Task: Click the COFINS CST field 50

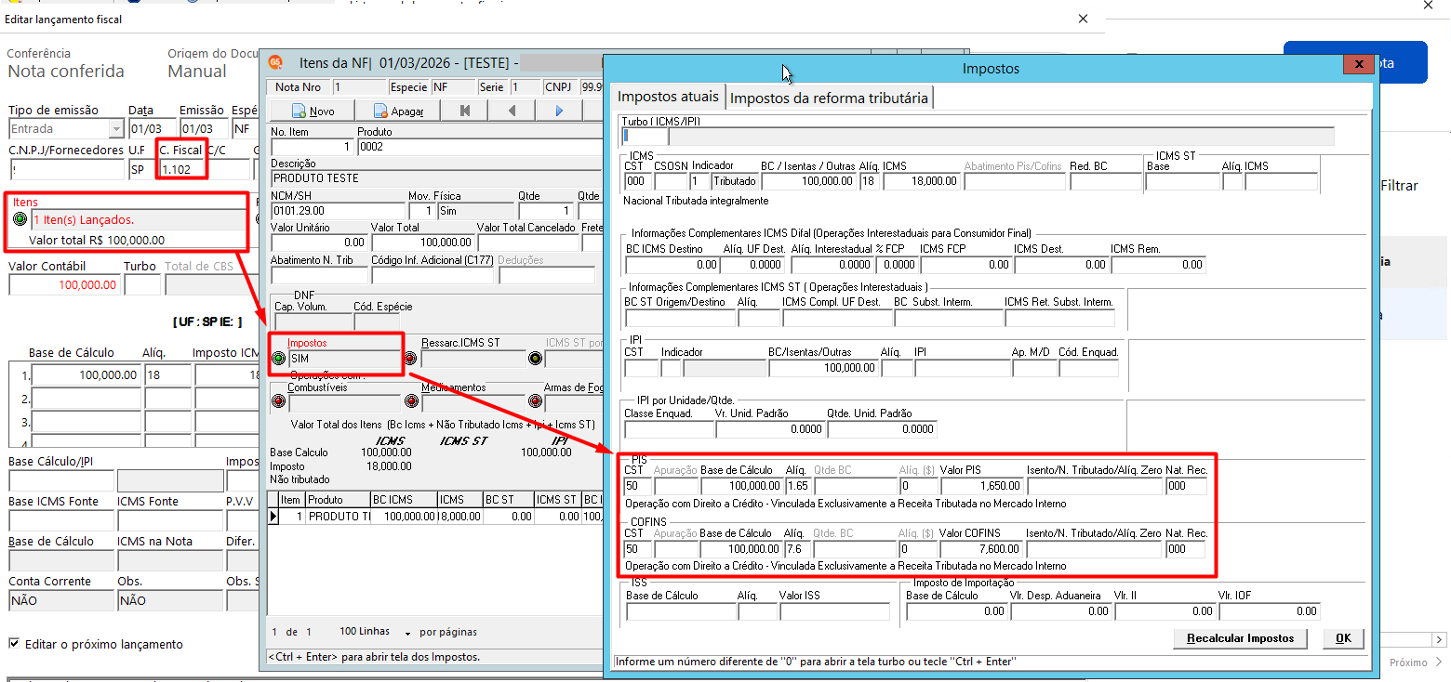Action: (x=637, y=549)
